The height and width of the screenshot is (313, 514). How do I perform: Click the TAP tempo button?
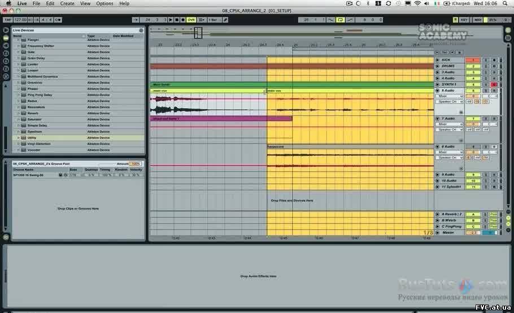pyautogui.click(x=8, y=20)
